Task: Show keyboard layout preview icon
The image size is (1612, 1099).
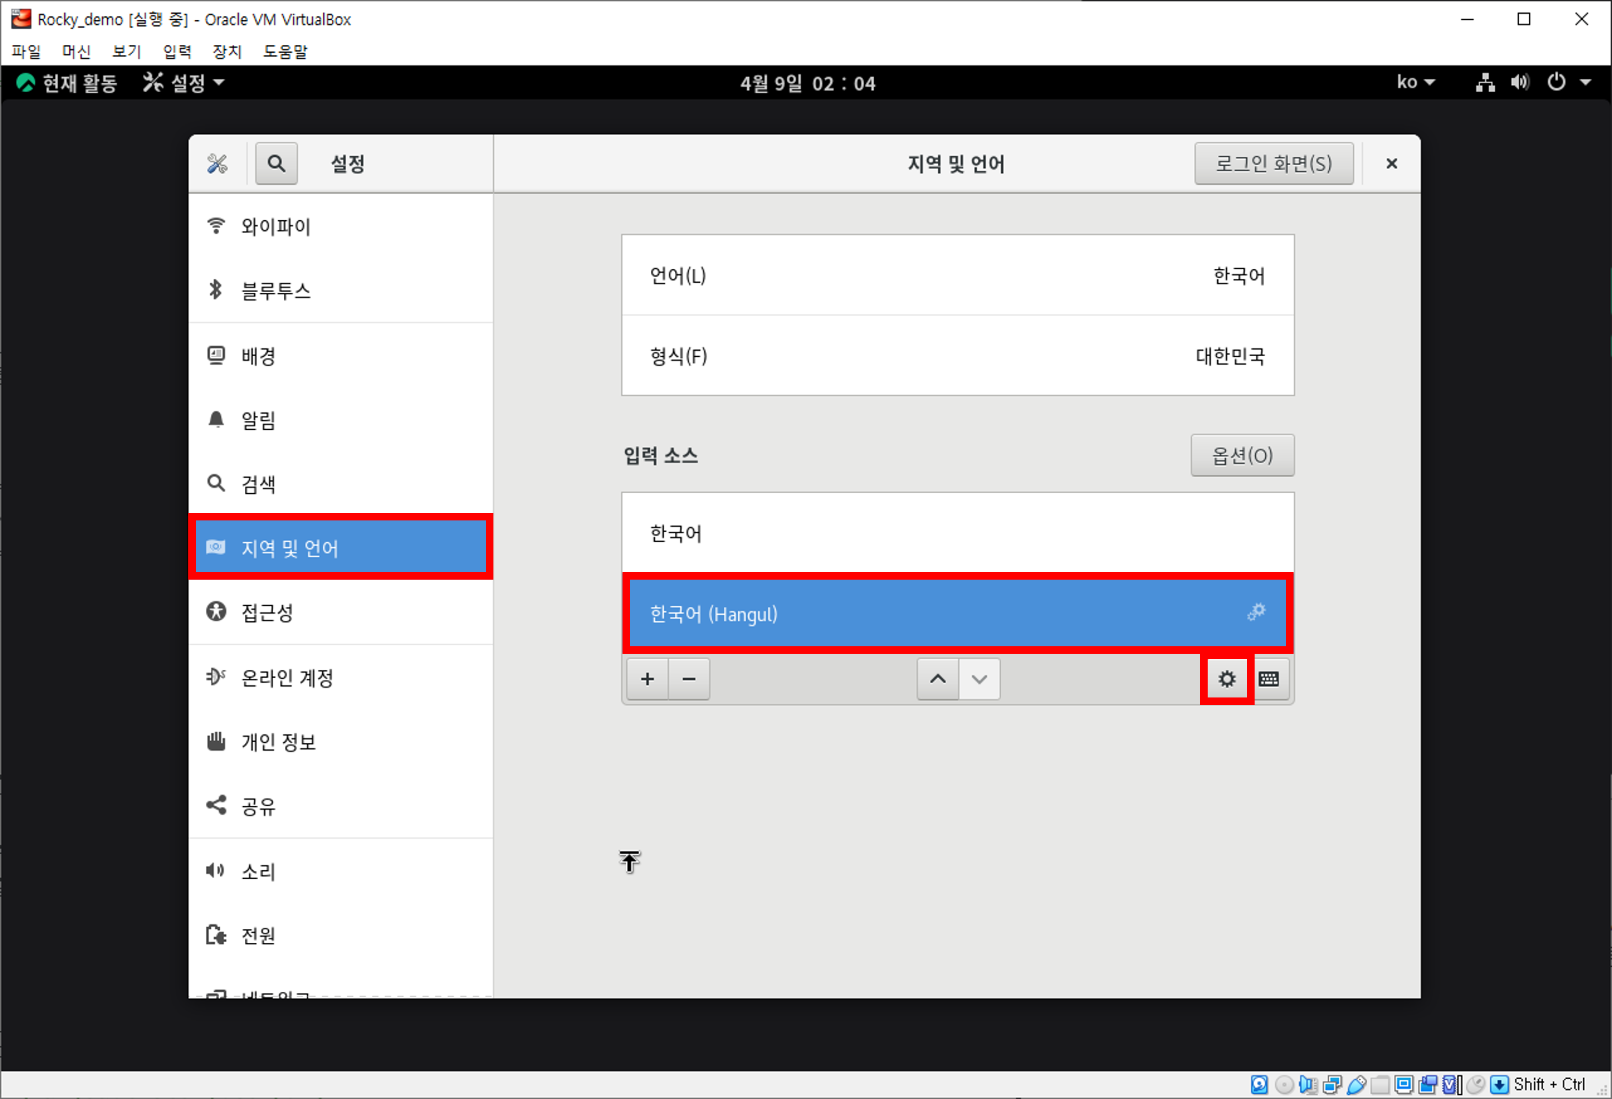Action: click(1268, 679)
